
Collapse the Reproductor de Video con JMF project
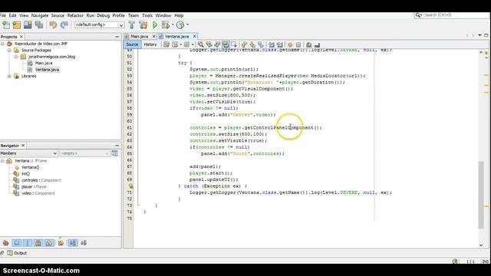pos(2,44)
